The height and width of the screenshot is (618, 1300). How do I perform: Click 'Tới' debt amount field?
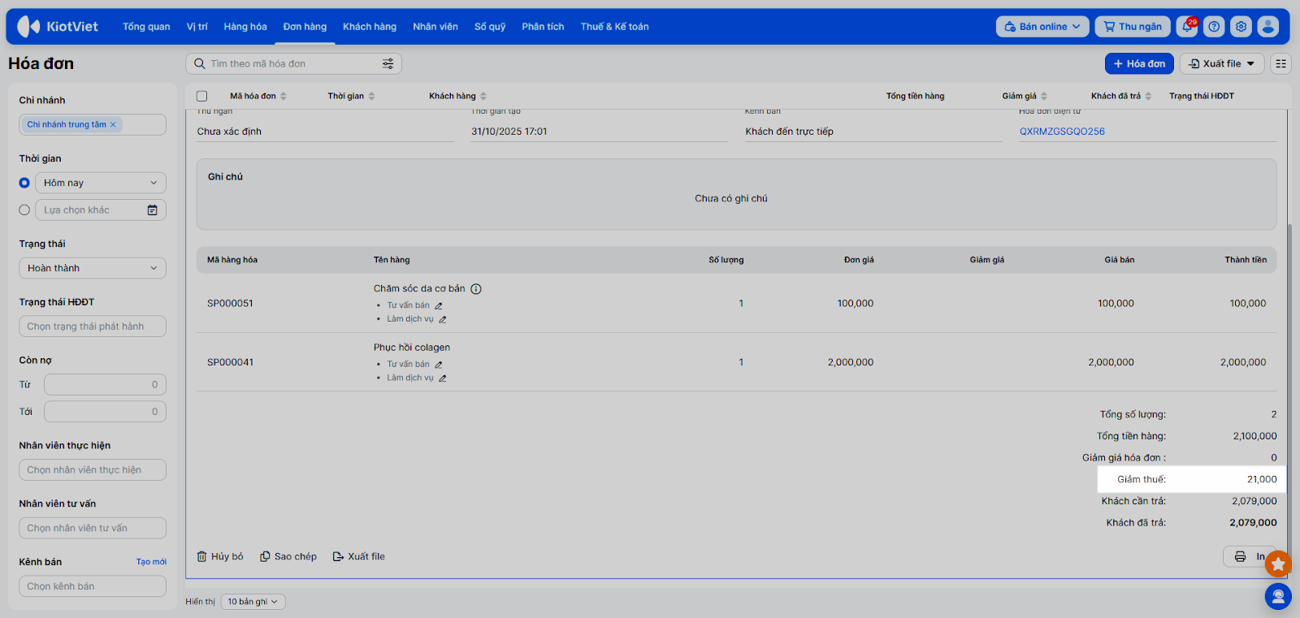[105, 412]
